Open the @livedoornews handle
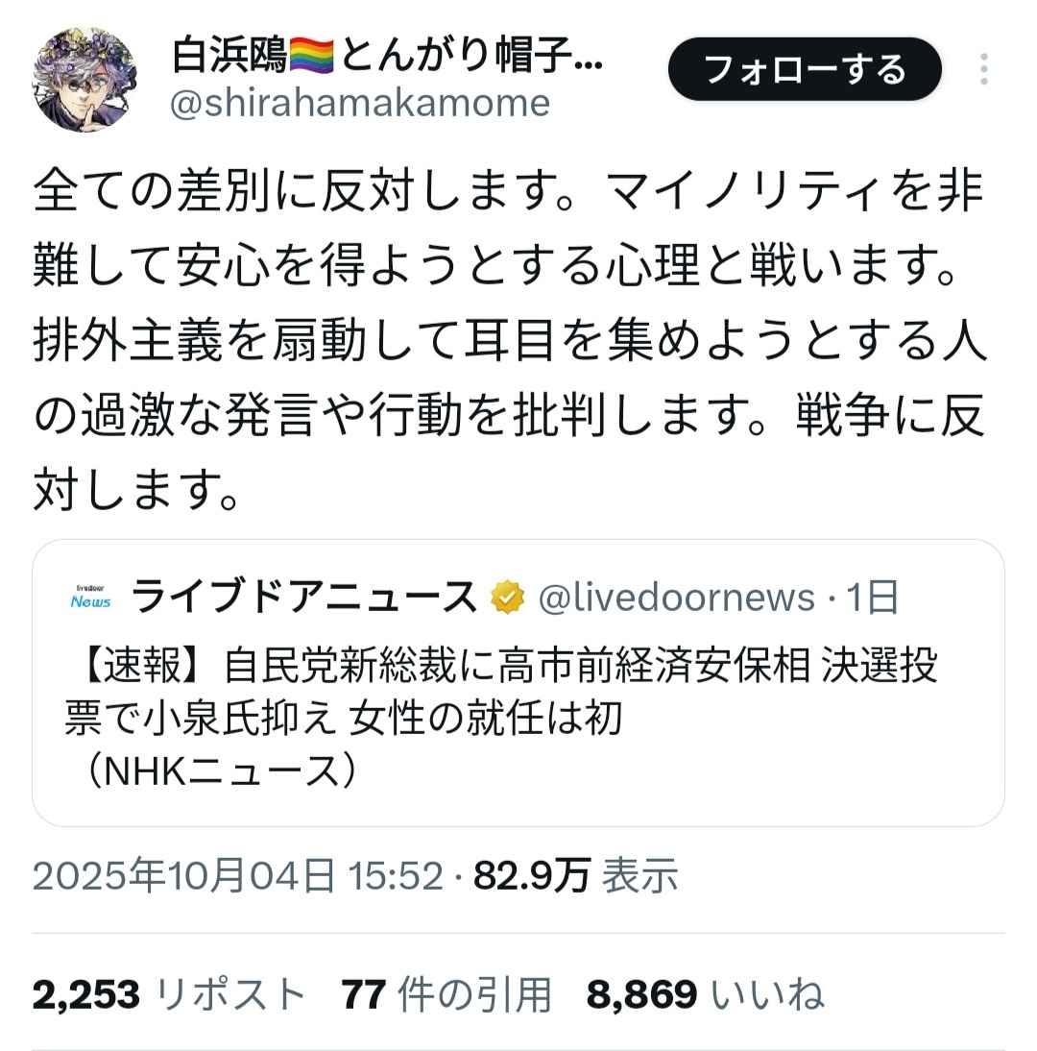Viewport: 1037px width, 1051px height. click(x=677, y=598)
